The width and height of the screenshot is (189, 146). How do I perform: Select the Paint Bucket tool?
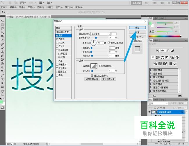2,63
